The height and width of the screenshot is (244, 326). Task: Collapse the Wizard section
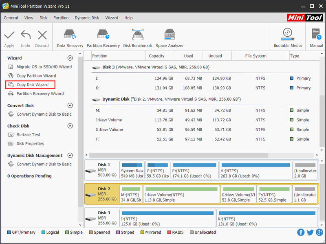[70, 58]
